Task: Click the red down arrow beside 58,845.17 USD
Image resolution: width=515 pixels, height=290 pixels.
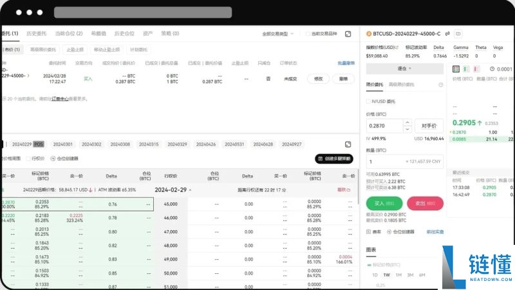Action: pyautogui.click(x=91, y=190)
